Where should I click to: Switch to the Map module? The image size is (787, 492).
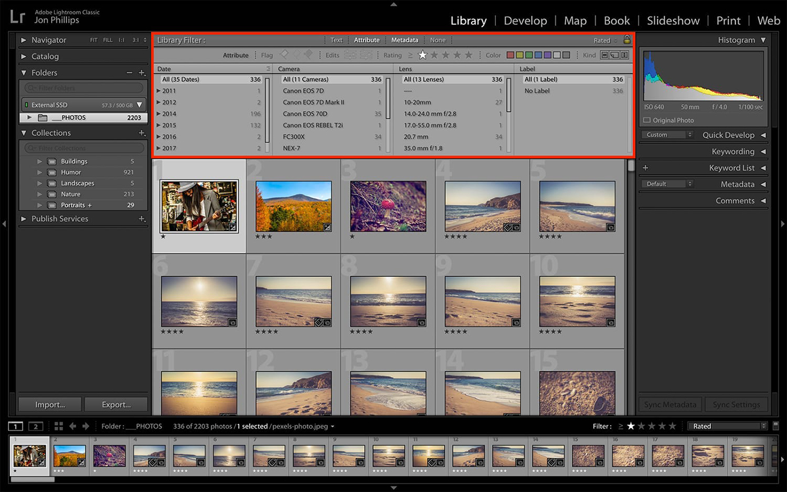click(x=575, y=20)
